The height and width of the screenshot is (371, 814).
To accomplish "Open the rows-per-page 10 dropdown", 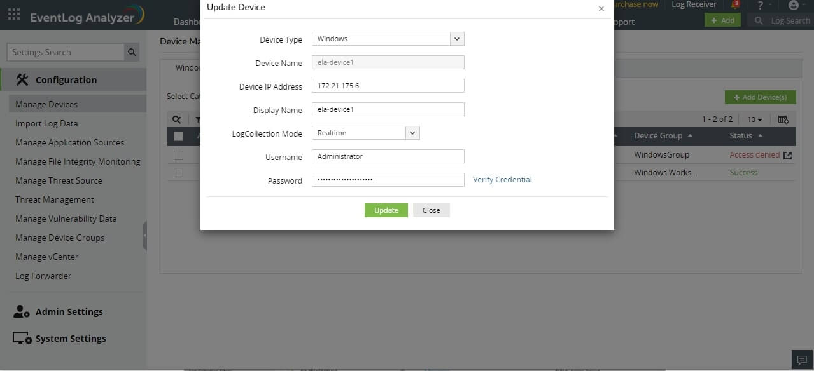I will click(755, 119).
